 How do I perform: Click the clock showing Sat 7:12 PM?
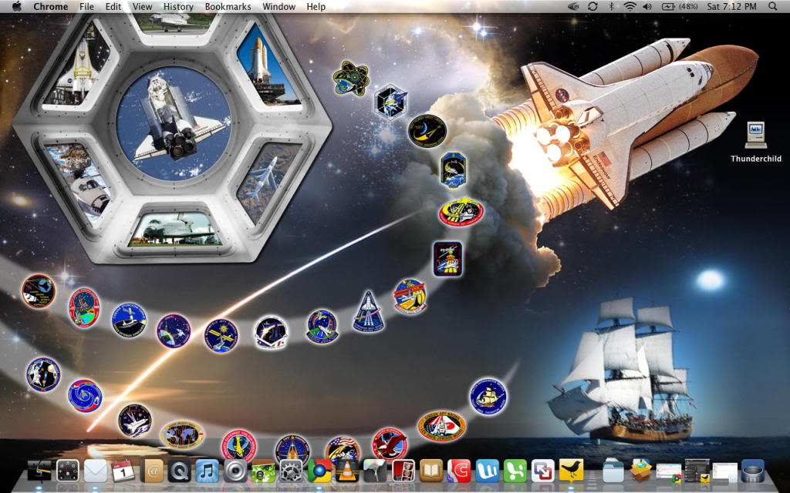point(731,6)
